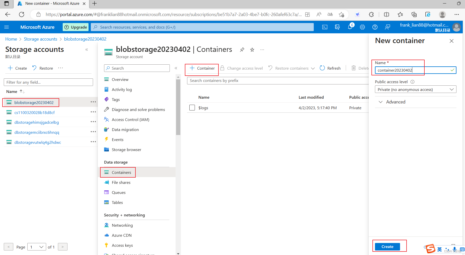This screenshot has height=255, width=465.
Task: Open the portal hamburger menu
Action: [x=7, y=27]
